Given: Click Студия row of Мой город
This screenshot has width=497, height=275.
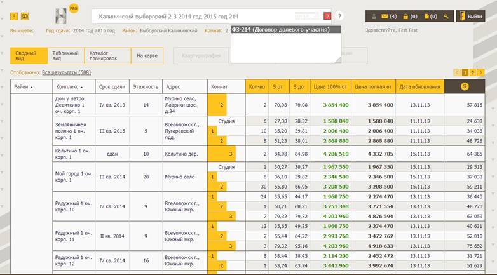Looking at the screenshot, I should pyautogui.click(x=226, y=167).
